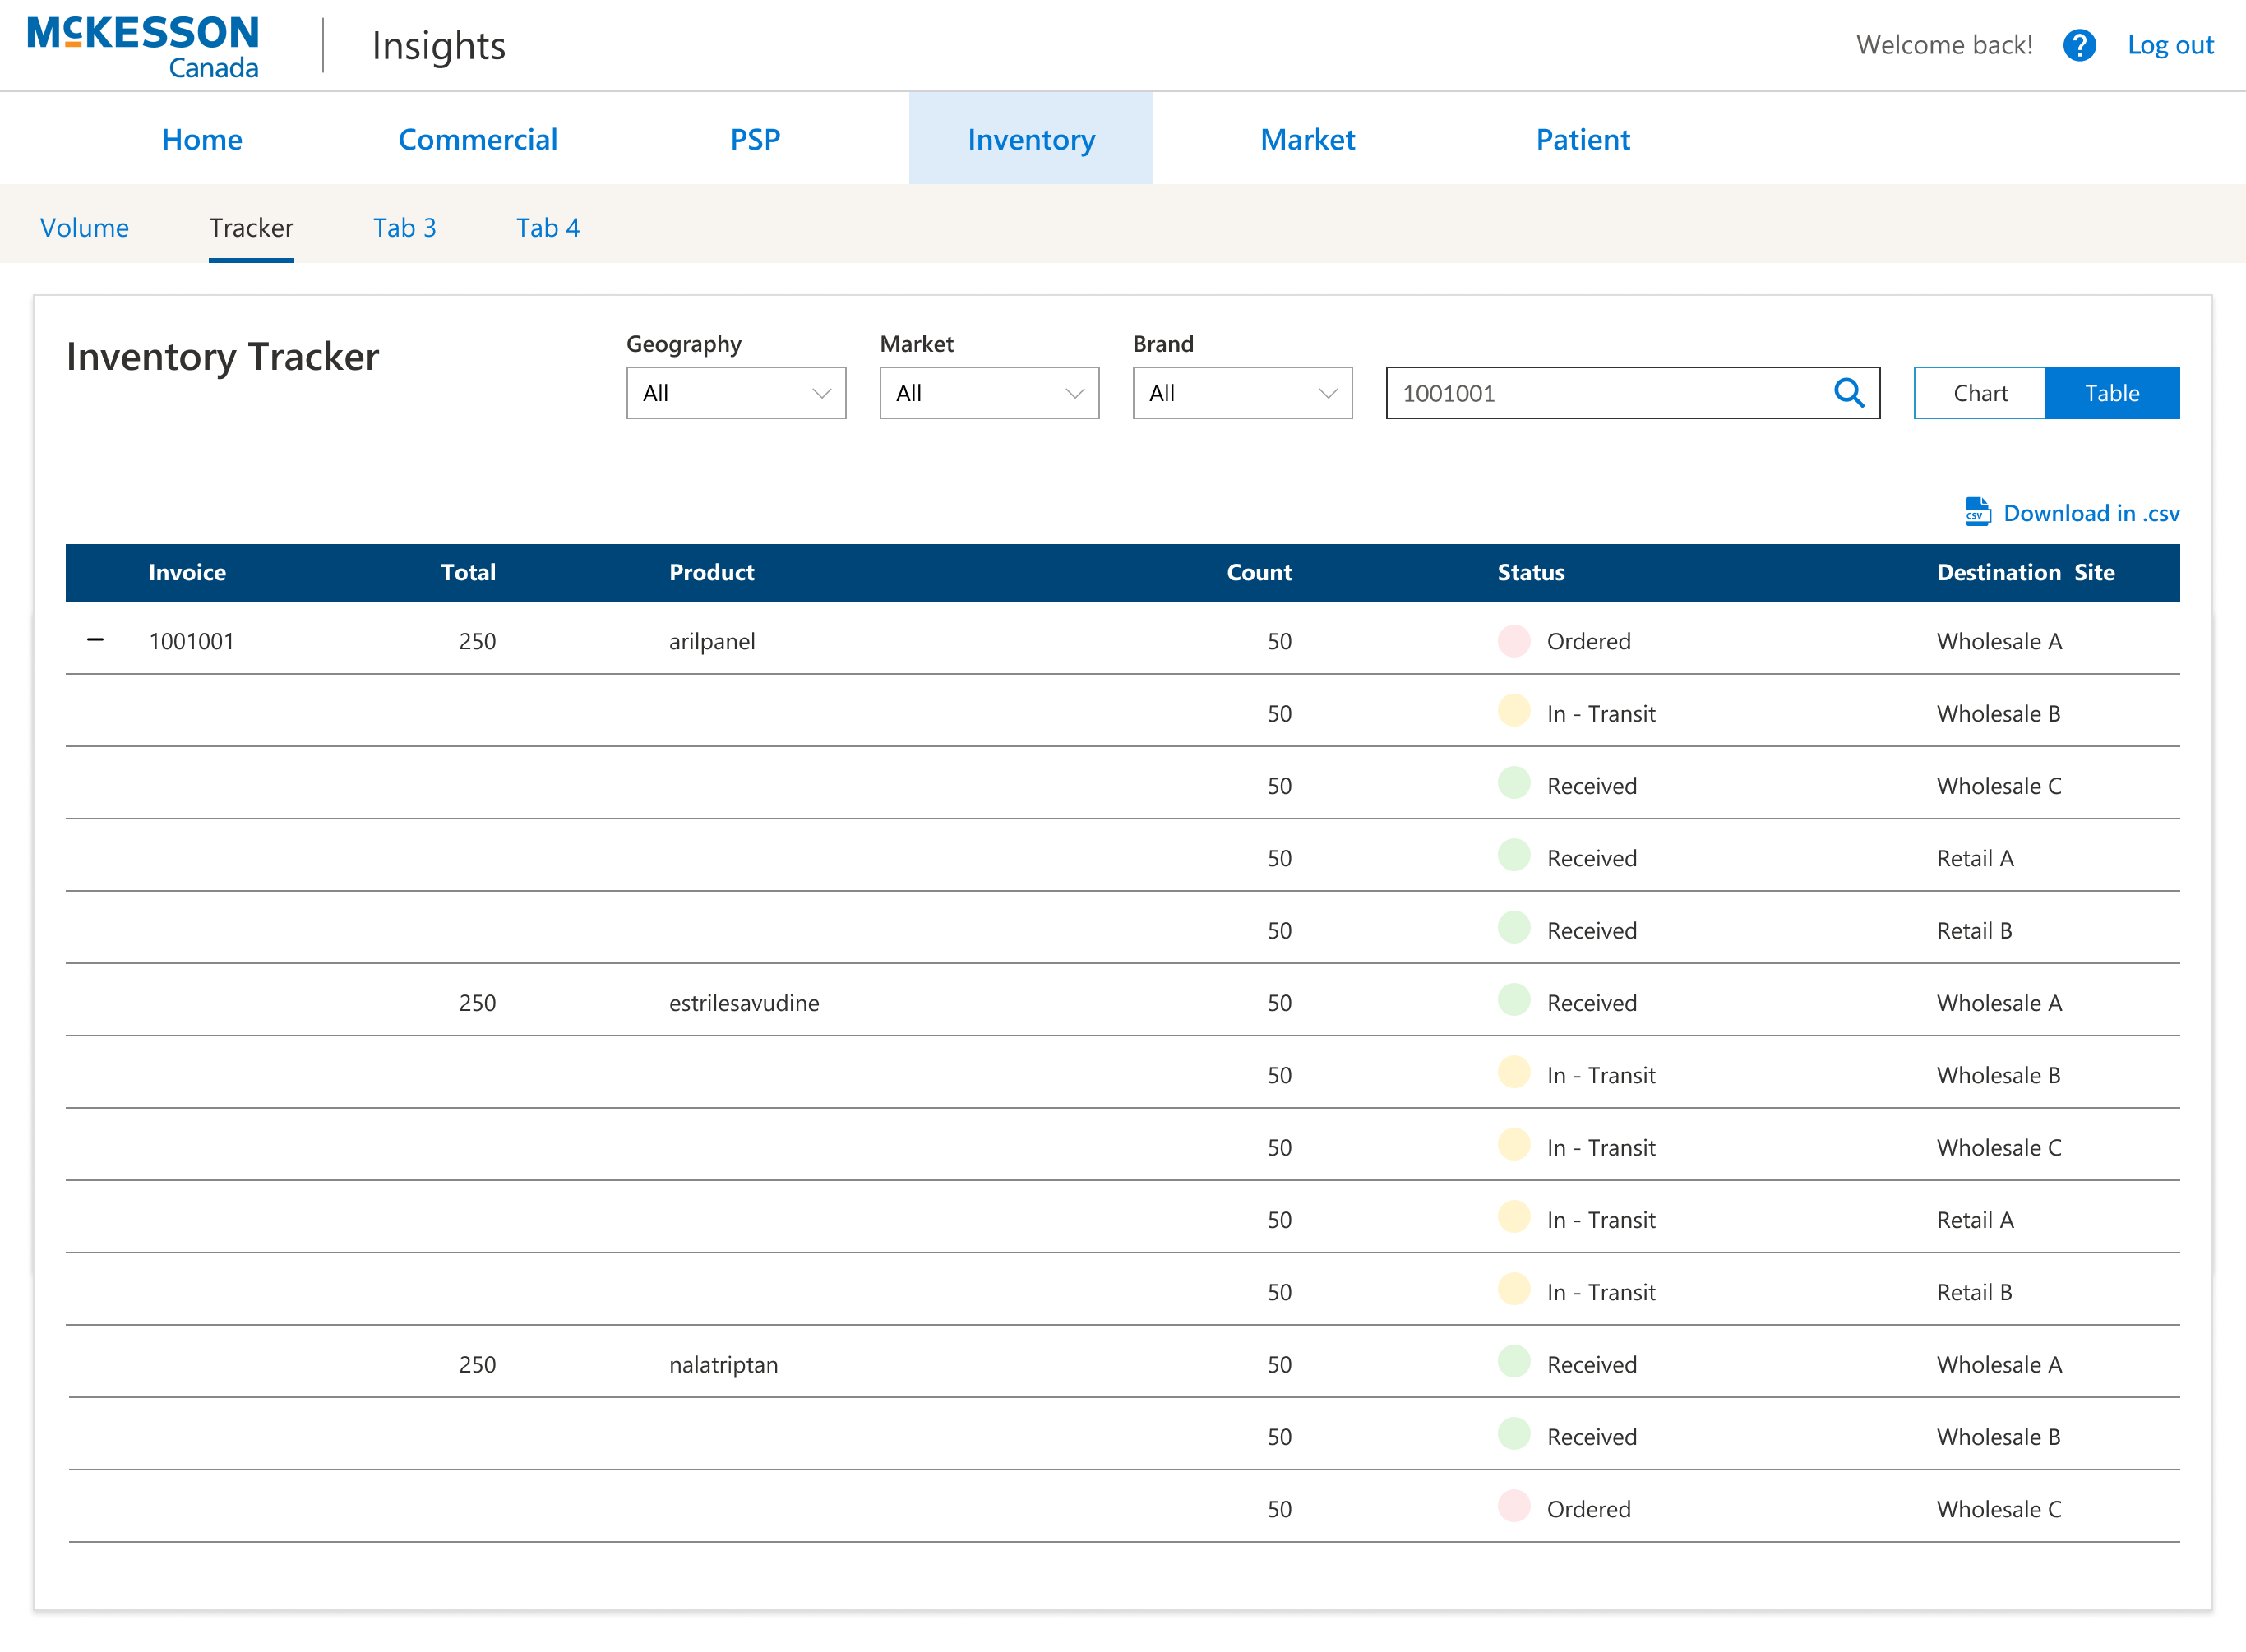This screenshot has height=1652, width=2246.
Task: Switch view to Chart
Action: click(x=1978, y=393)
